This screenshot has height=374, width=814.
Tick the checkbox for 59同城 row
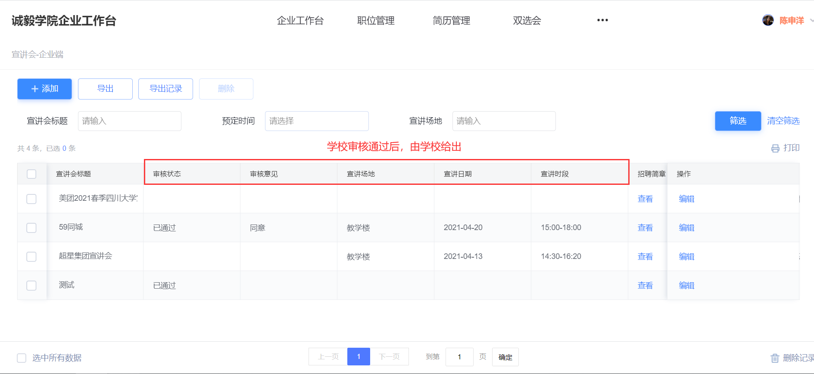pos(31,228)
